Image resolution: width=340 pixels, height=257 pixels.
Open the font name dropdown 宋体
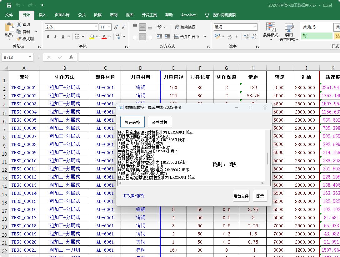point(96,27)
